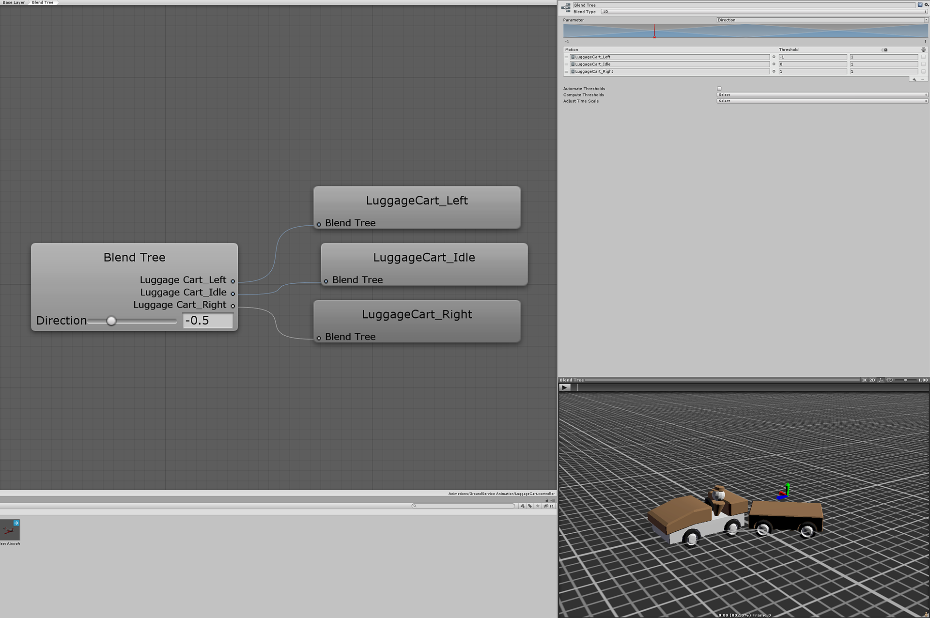Go to Base Layer breadcrumb tab
The width and height of the screenshot is (930, 618).
[14, 2]
